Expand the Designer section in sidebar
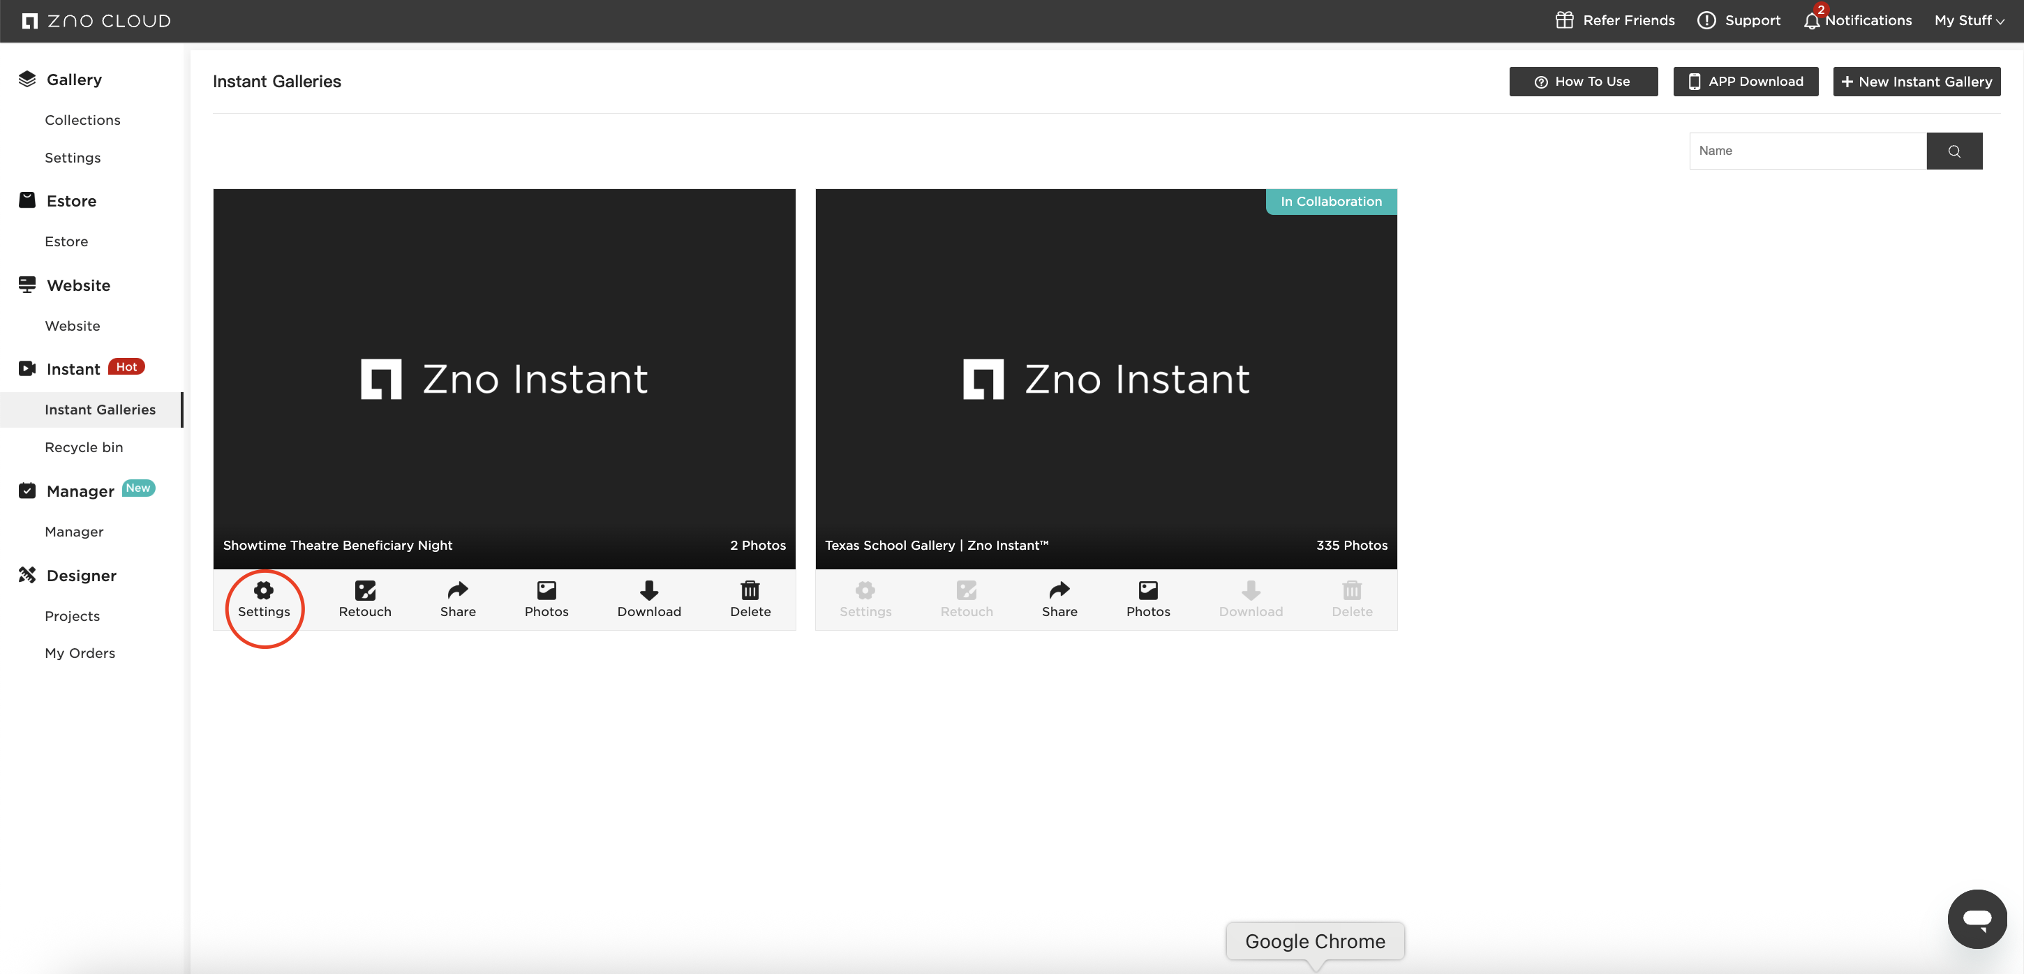This screenshot has height=974, width=2024. [x=82, y=575]
